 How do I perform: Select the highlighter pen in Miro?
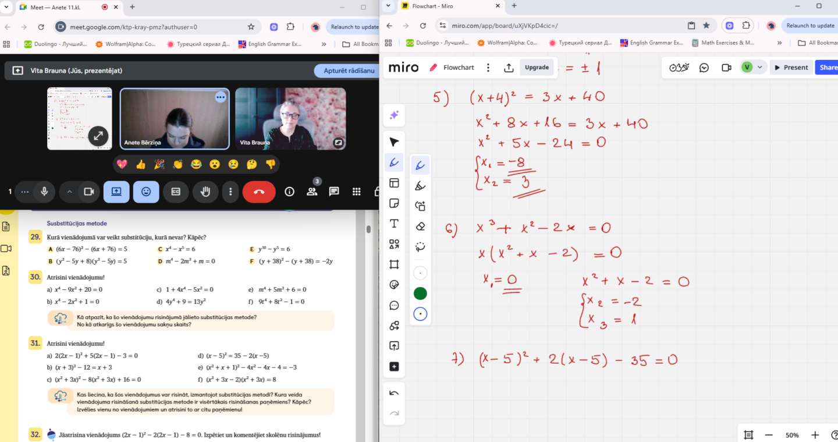[x=420, y=186]
